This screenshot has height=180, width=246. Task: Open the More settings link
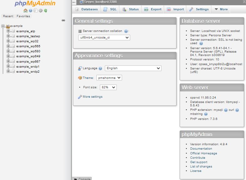point(93,97)
